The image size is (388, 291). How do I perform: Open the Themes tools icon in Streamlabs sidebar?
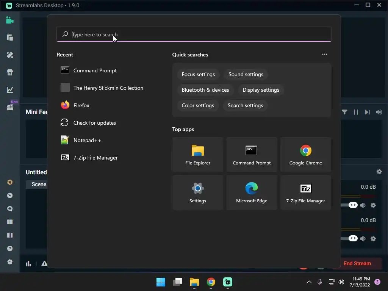tap(9, 55)
